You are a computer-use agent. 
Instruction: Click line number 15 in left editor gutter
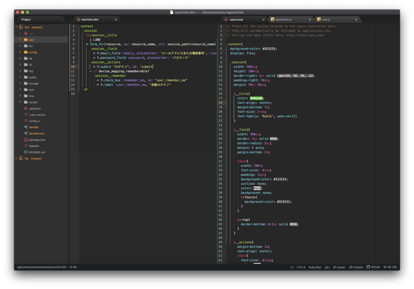(72, 89)
